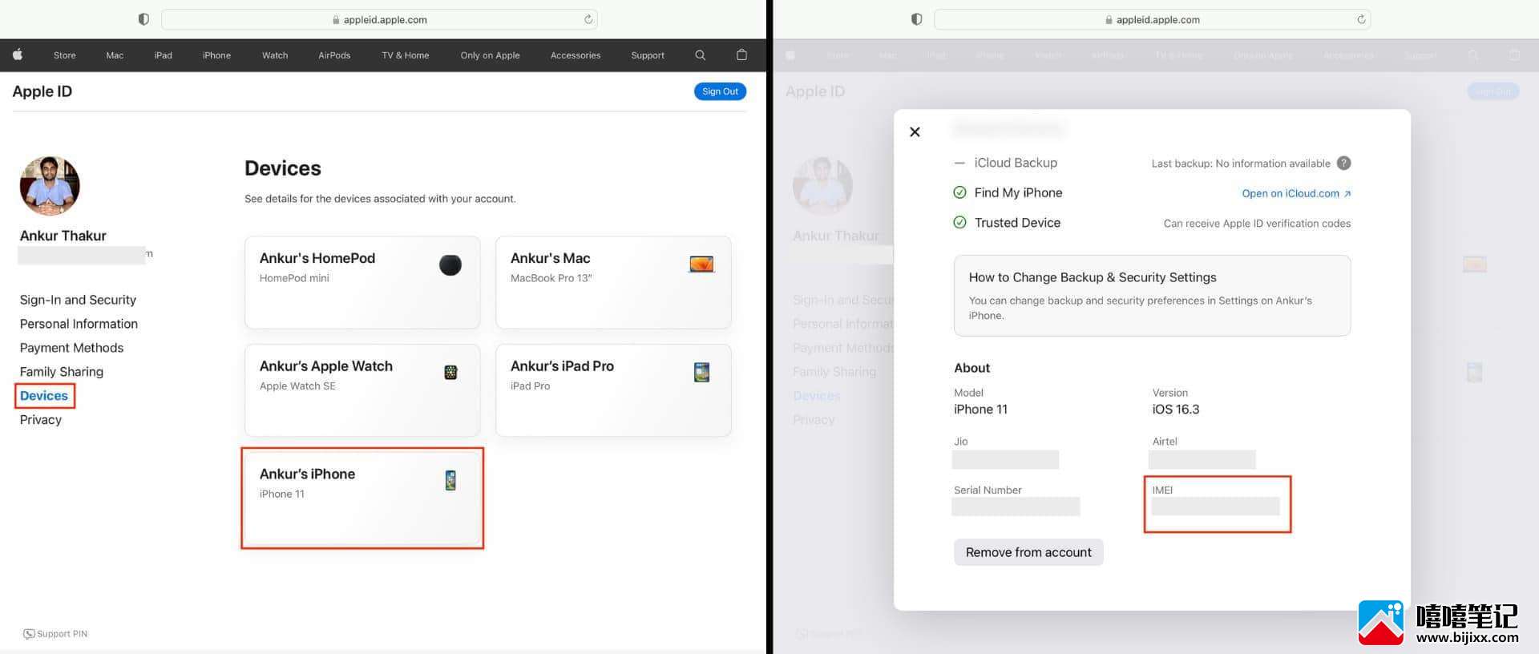Open Only on Apple menu item

point(490,55)
